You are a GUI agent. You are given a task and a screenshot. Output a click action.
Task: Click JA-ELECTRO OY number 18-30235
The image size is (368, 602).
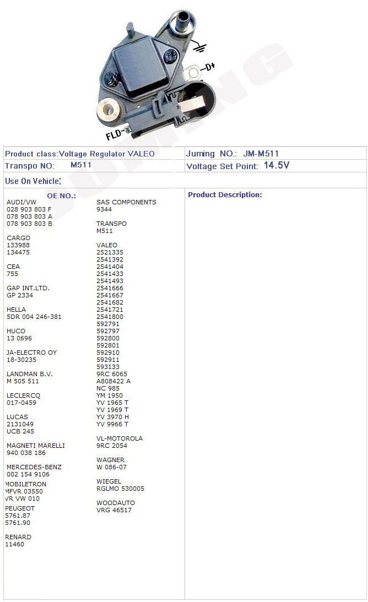tap(21, 360)
